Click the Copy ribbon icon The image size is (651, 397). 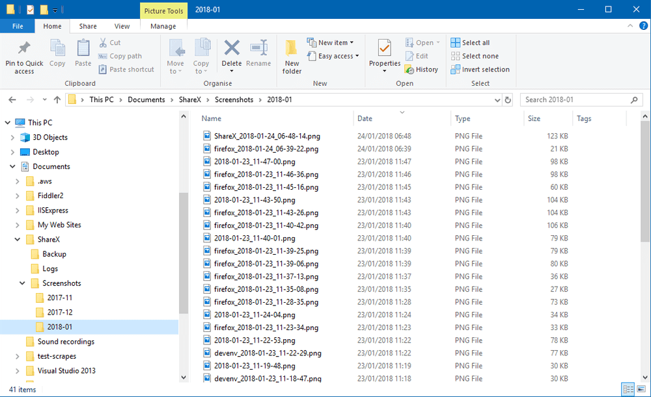pyautogui.click(x=57, y=48)
